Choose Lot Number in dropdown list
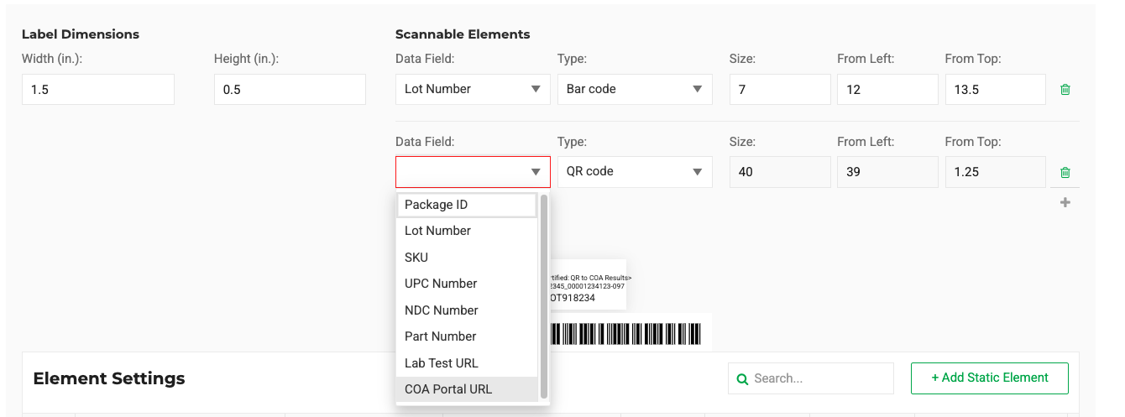Image resolution: width=1125 pixels, height=417 pixels. [467, 231]
